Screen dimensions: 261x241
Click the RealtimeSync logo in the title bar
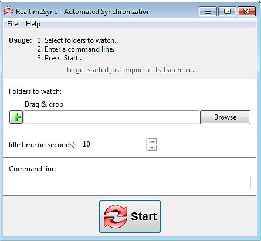tap(8, 11)
